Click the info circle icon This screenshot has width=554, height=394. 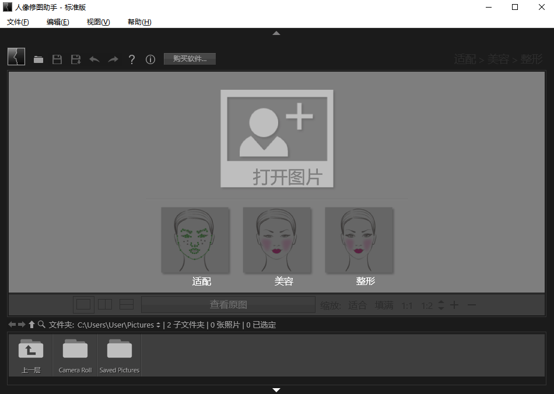[150, 59]
